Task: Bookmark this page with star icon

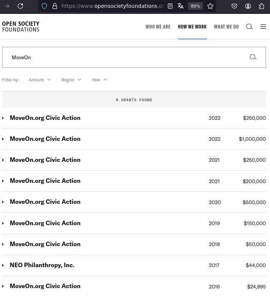Action: [210, 6]
